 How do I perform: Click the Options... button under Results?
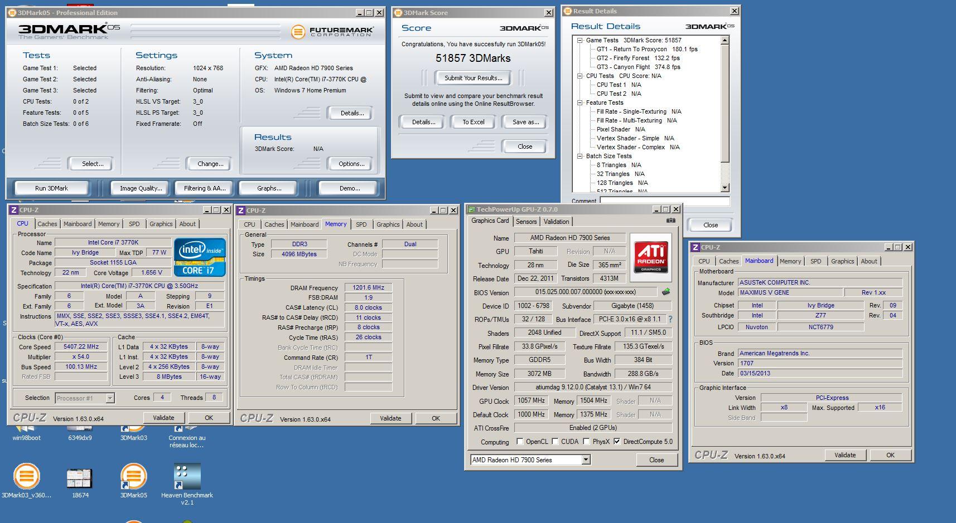351,164
